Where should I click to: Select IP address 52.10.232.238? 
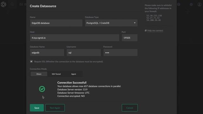[x=154, y=16]
